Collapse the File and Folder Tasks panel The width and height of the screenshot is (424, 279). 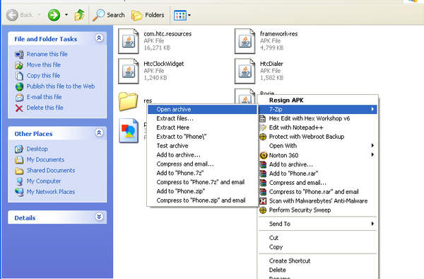[x=99, y=38]
